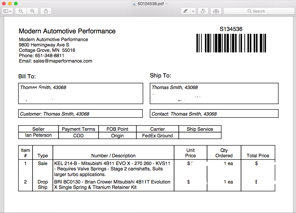Expand the sidebar view dropdown chevron

10,11
